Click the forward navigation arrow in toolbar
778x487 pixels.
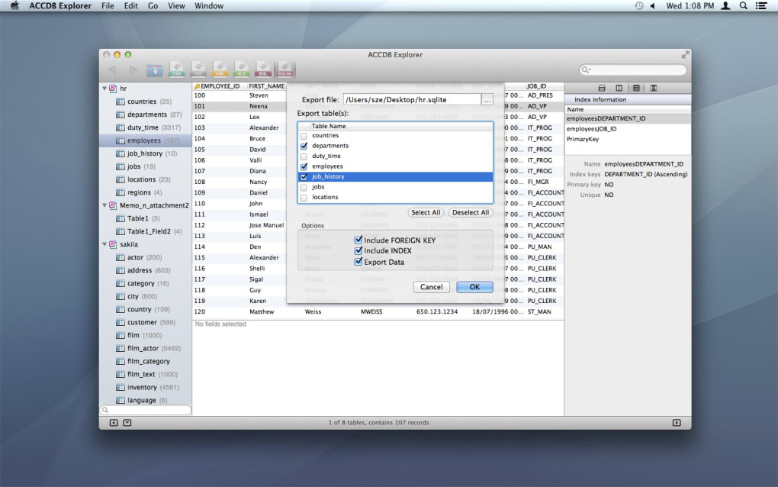(133, 70)
